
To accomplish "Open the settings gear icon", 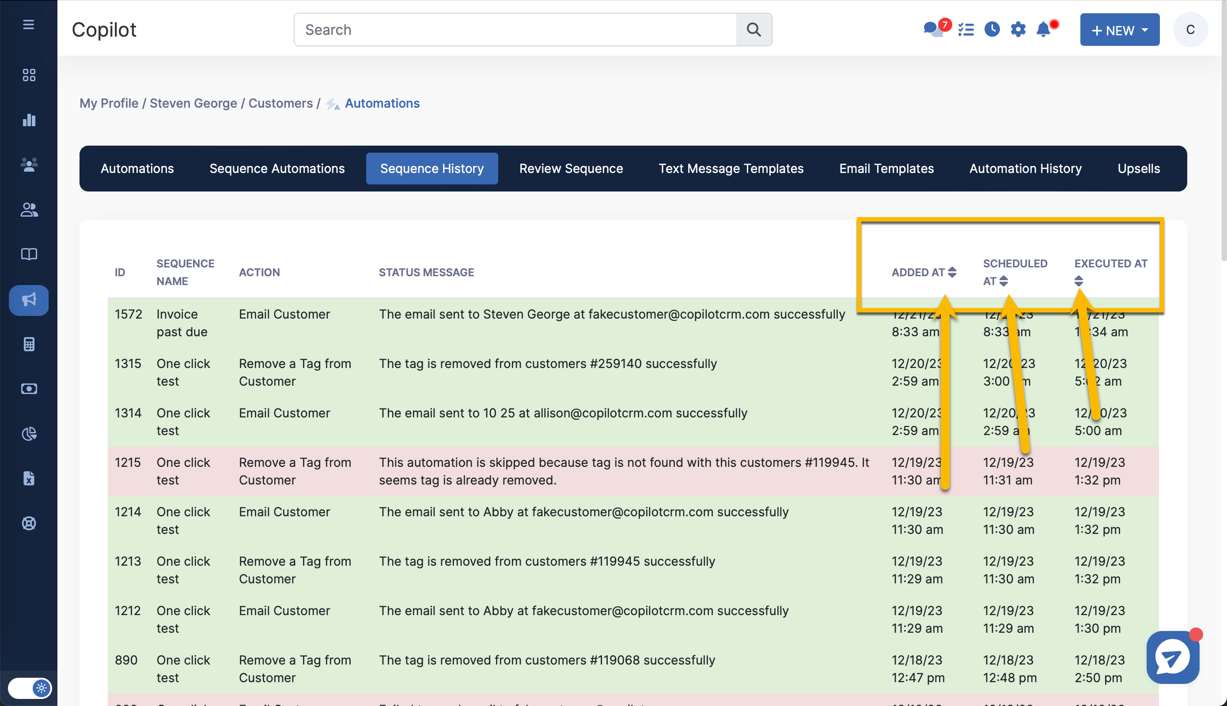I will tap(1018, 30).
